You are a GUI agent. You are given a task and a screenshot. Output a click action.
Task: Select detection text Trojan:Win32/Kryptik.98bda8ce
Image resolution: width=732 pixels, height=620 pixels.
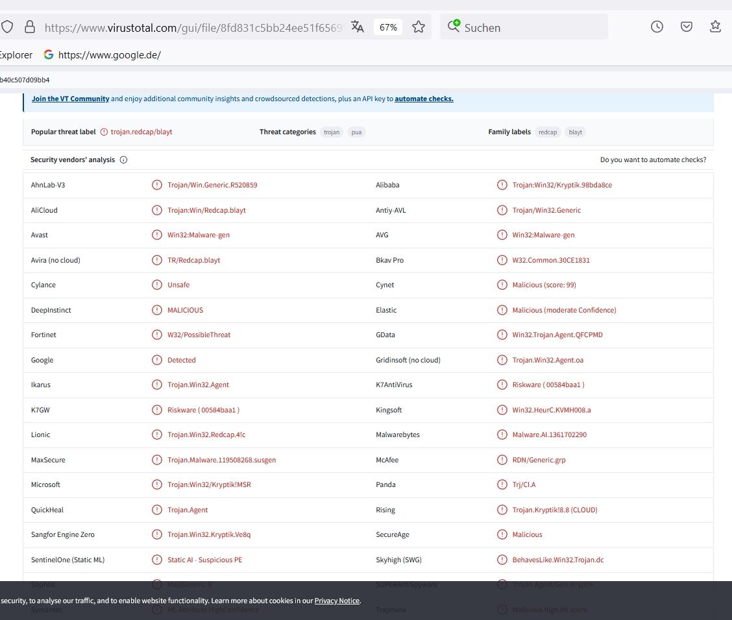point(562,185)
